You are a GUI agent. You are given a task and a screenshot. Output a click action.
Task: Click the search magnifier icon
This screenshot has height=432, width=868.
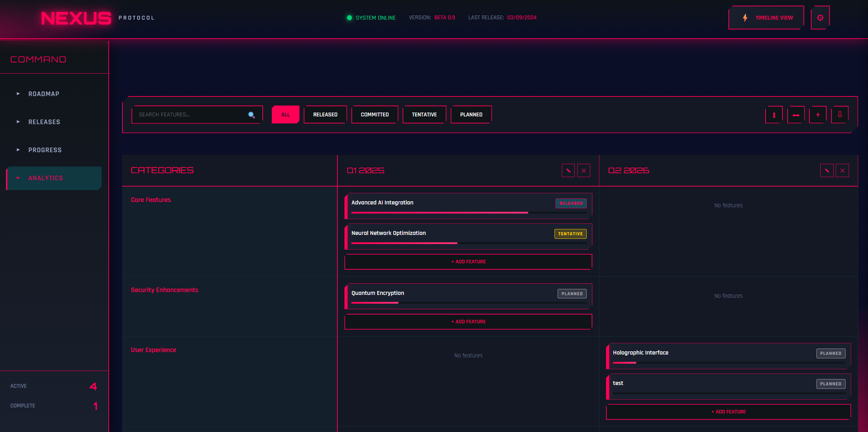coord(251,115)
